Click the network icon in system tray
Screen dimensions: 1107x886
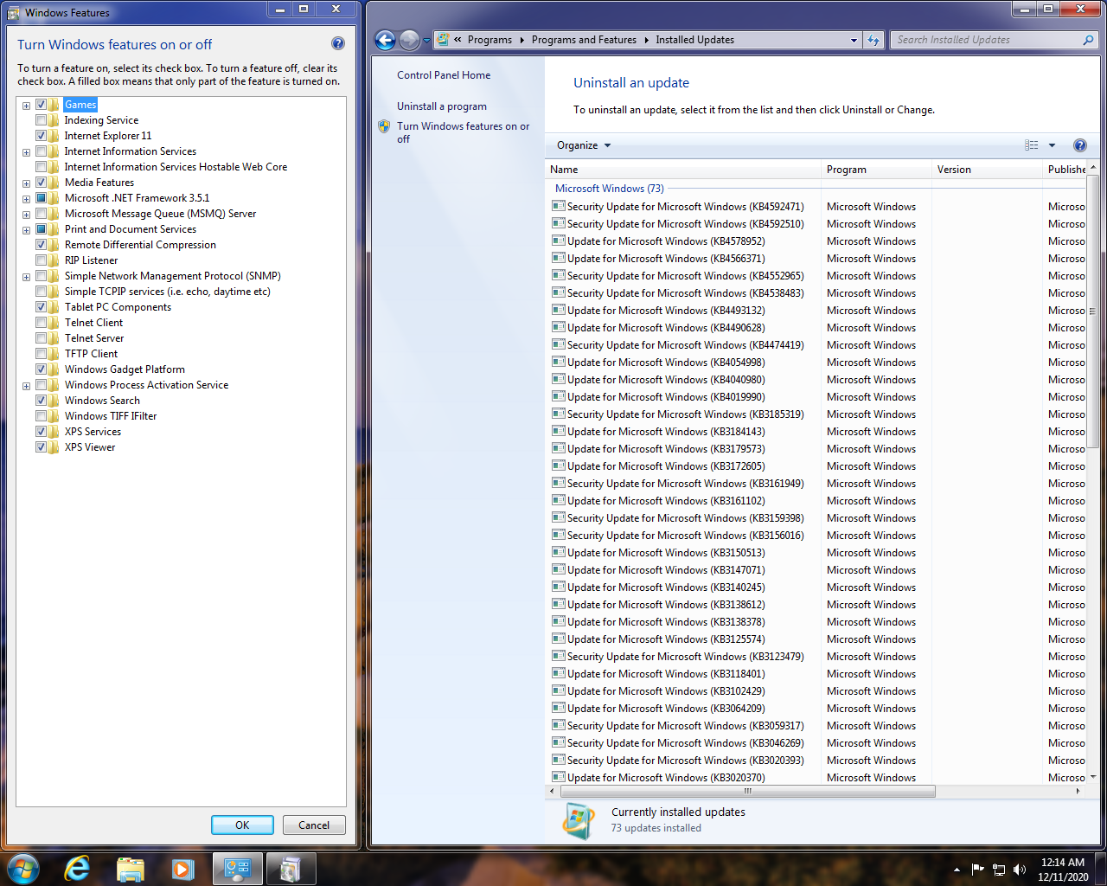pos(999,870)
